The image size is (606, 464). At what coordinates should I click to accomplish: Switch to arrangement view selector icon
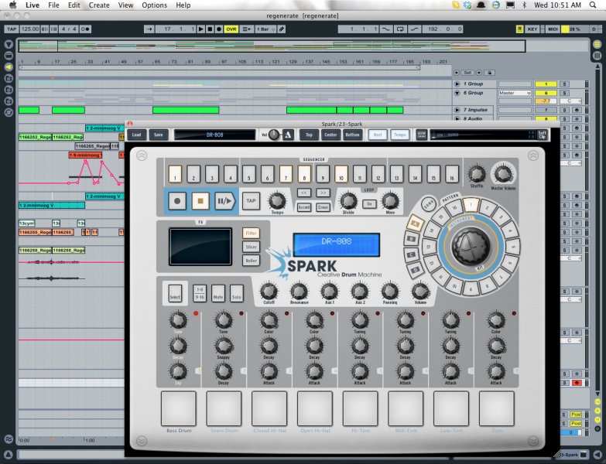coord(597,45)
